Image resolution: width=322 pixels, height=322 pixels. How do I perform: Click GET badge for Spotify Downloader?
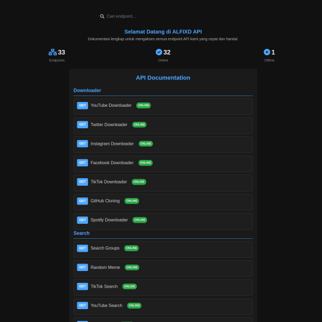(82, 220)
